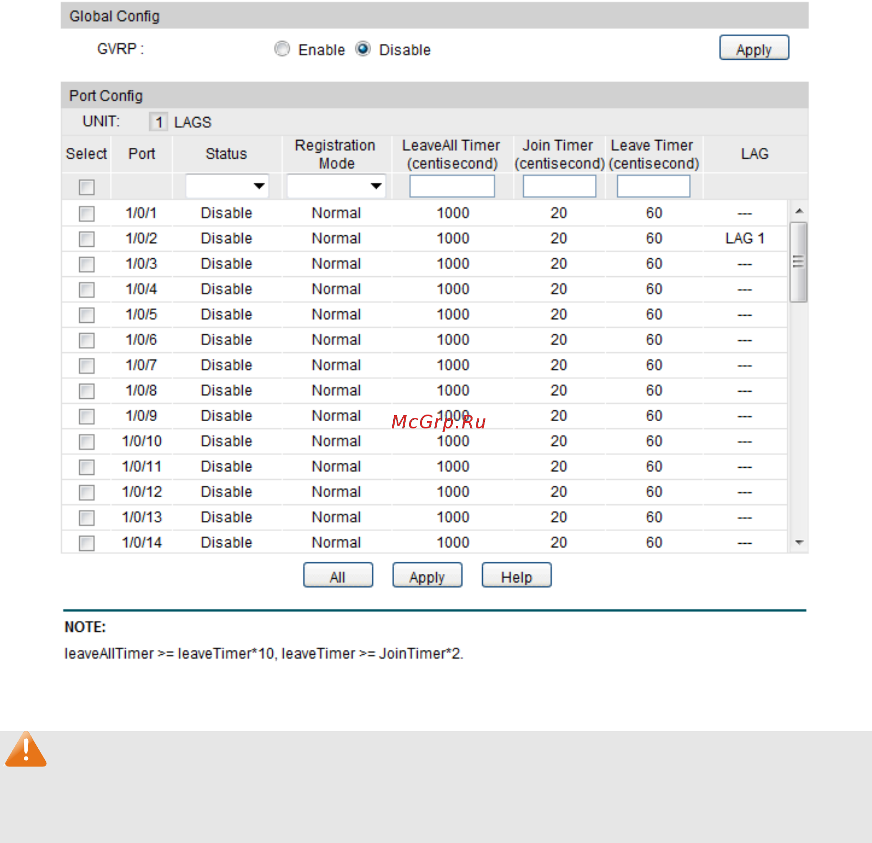Check the box for port 1/0/5
872x843 pixels.
coord(86,315)
